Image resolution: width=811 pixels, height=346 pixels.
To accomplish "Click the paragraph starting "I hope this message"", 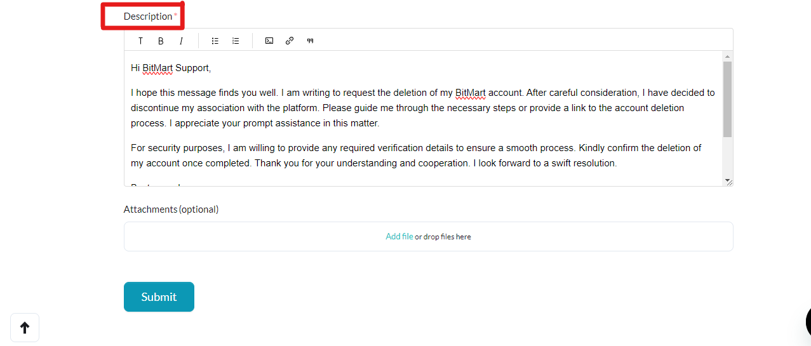I will pos(423,108).
